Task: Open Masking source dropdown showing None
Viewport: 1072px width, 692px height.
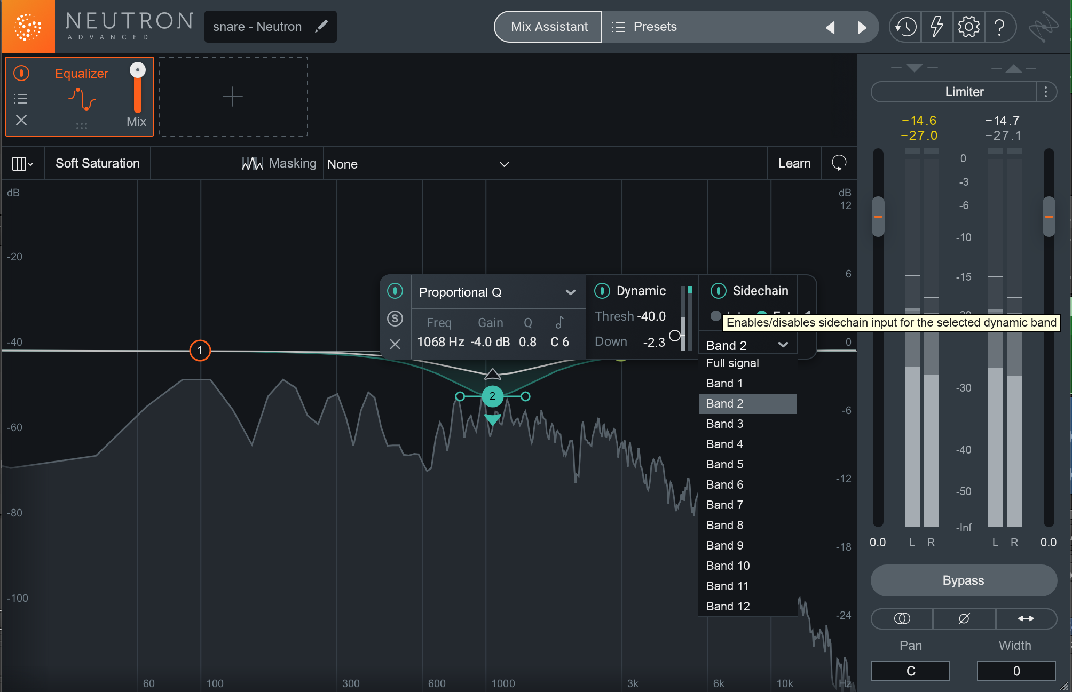Action: click(419, 164)
